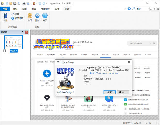
Task: Click the upload icon in quick toolbar
Action: click(x=19, y=3)
